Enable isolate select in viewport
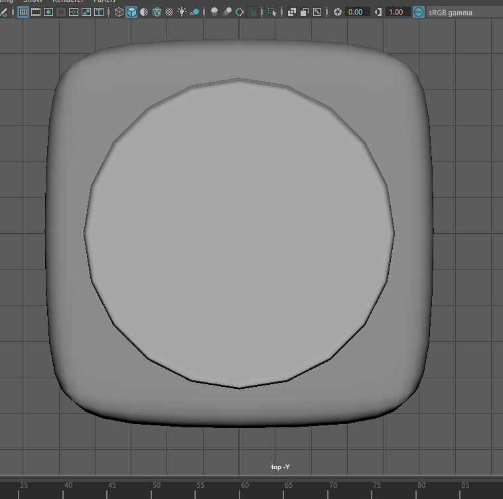Screen dimensions: 503x499 click(272, 12)
